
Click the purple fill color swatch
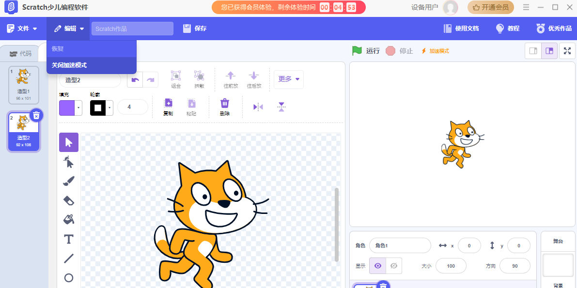click(x=67, y=107)
